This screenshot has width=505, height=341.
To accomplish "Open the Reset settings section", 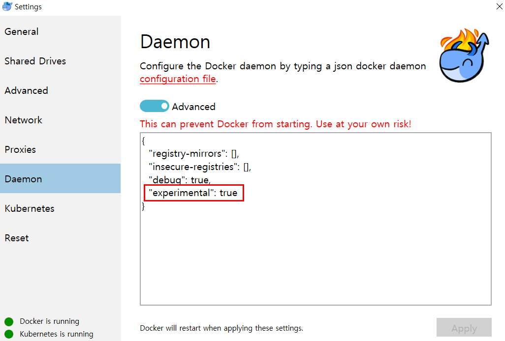I will 16,238.
